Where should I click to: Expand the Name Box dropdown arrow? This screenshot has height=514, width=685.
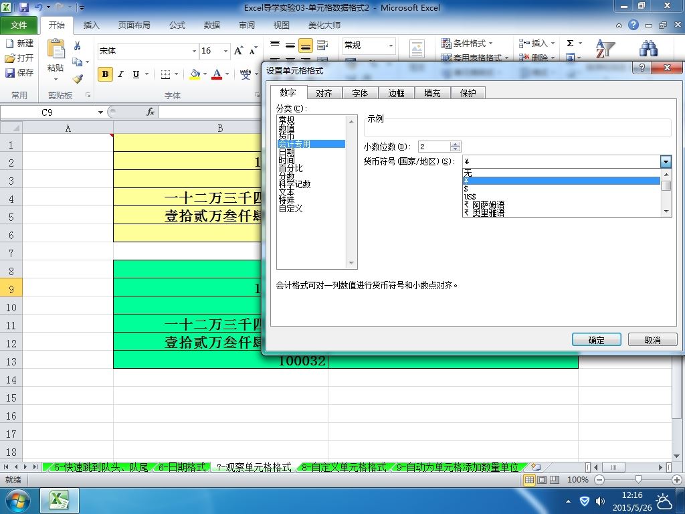click(x=100, y=112)
